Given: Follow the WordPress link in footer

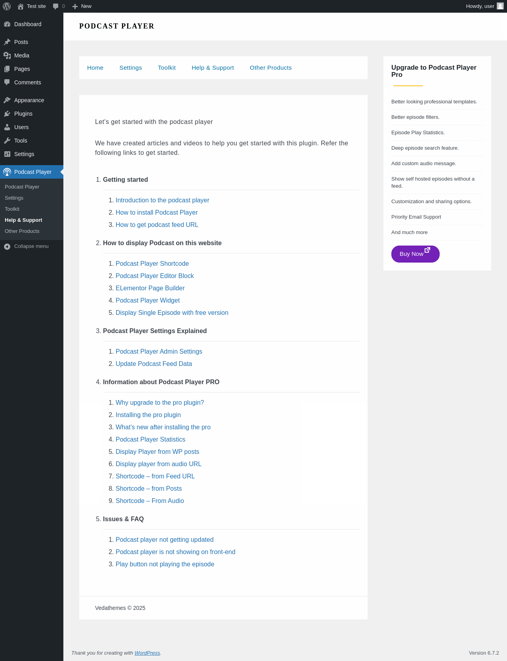Looking at the screenshot, I should point(147,653).
